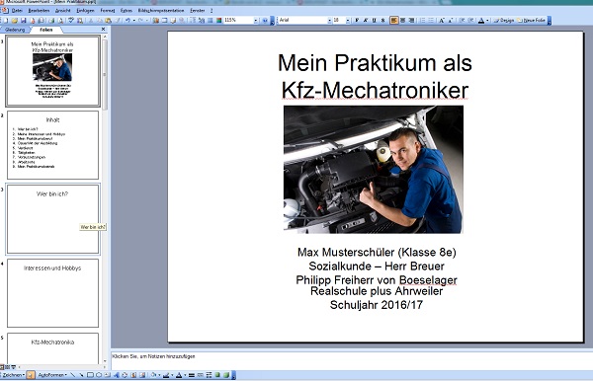Toggle italic formatting
The width and height of the screenshot is (593, 381).
366,21
